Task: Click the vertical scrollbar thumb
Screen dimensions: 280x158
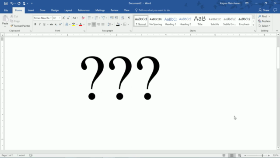Action: coord(278,57)
